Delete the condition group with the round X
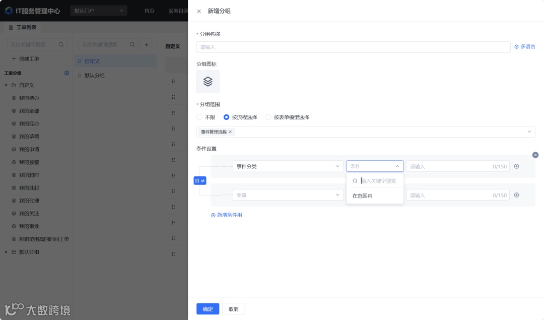 coord(535,155)
